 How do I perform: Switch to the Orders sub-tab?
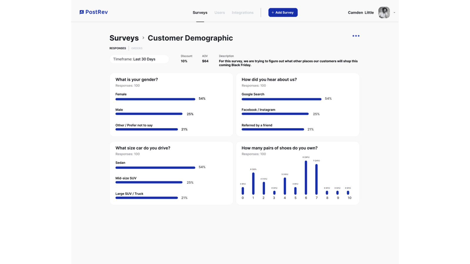coord(137,48)
